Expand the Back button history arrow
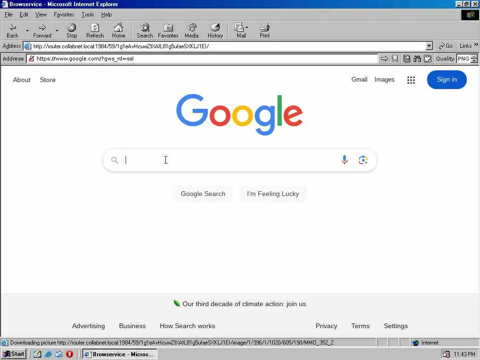 tap(27, 30)
